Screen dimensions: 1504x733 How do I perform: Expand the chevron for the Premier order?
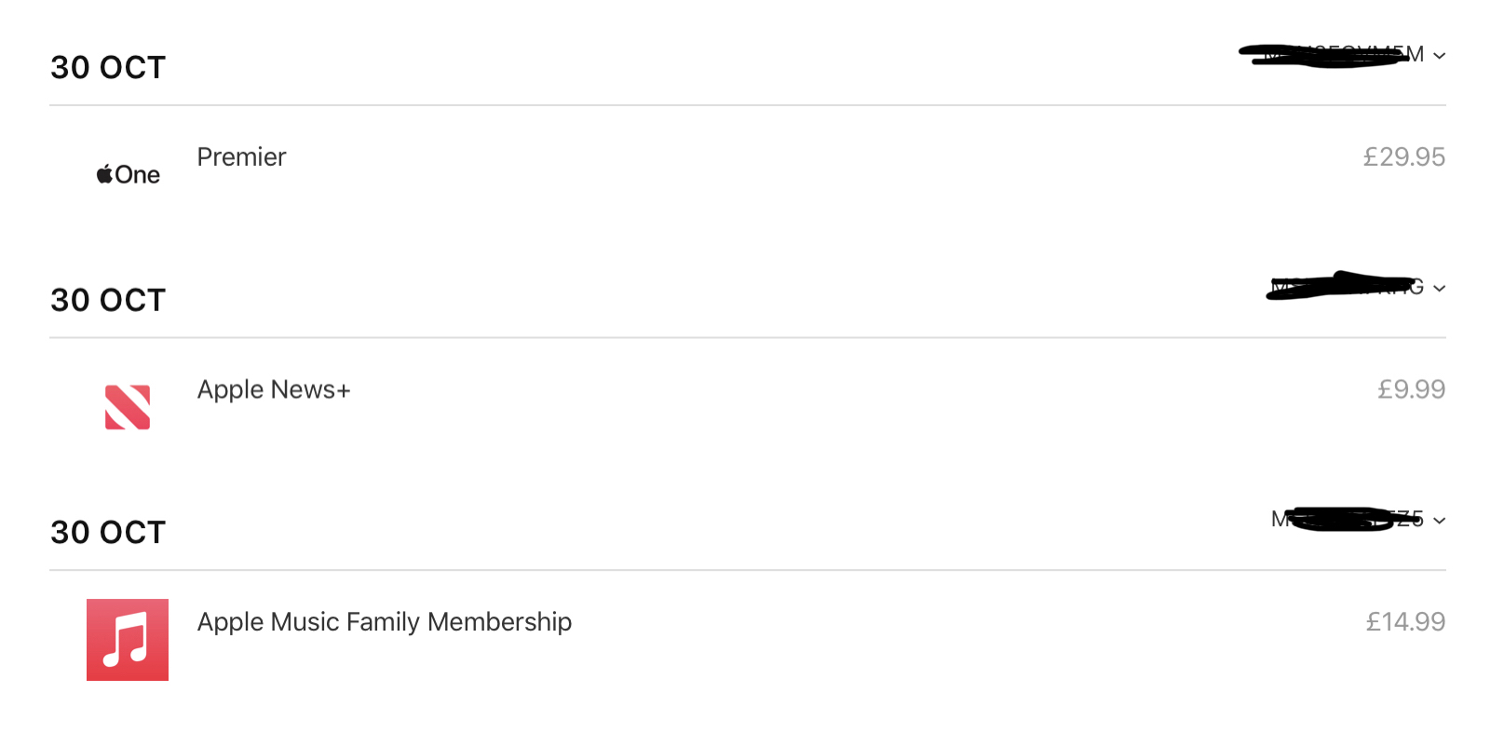click(x=1440, y=56)
